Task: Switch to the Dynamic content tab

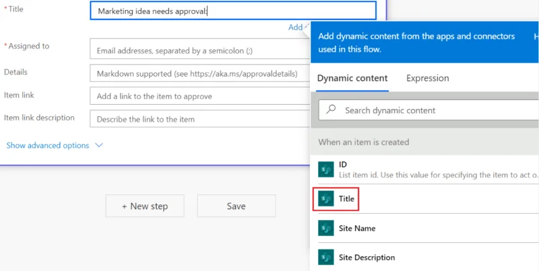Action: (x=352, y=78)
